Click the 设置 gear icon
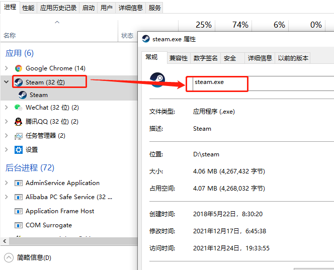The height and width of the screenshot is (270, 334). point(19,150)
